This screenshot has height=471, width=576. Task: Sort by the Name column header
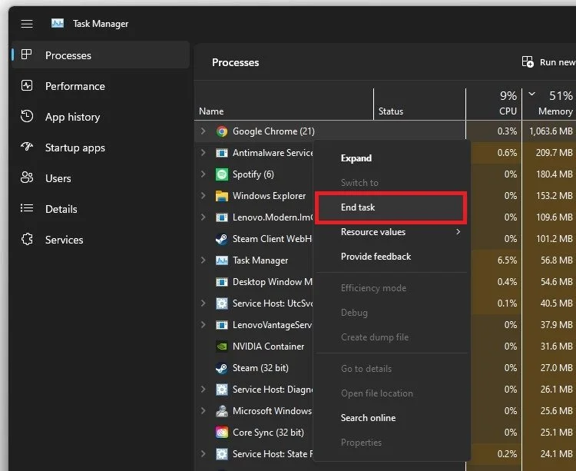coord(283,104)
